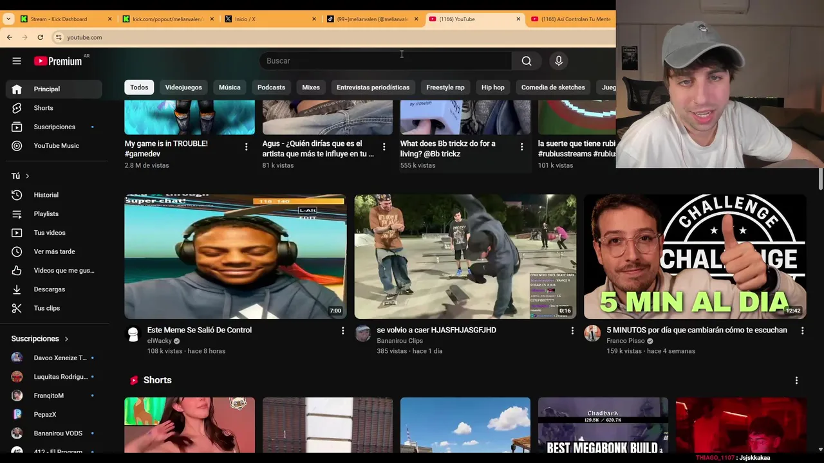Select the Mixes filter chip
Screen dimensions: 824x463
[x=311, y=87]
